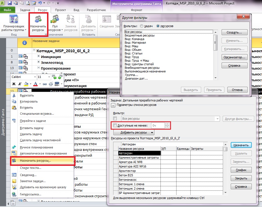This screenshot has height=207, width=262.
Task: Tick the Фильтр checkbox beside Все ресурсы
Action: click(115, 119)
